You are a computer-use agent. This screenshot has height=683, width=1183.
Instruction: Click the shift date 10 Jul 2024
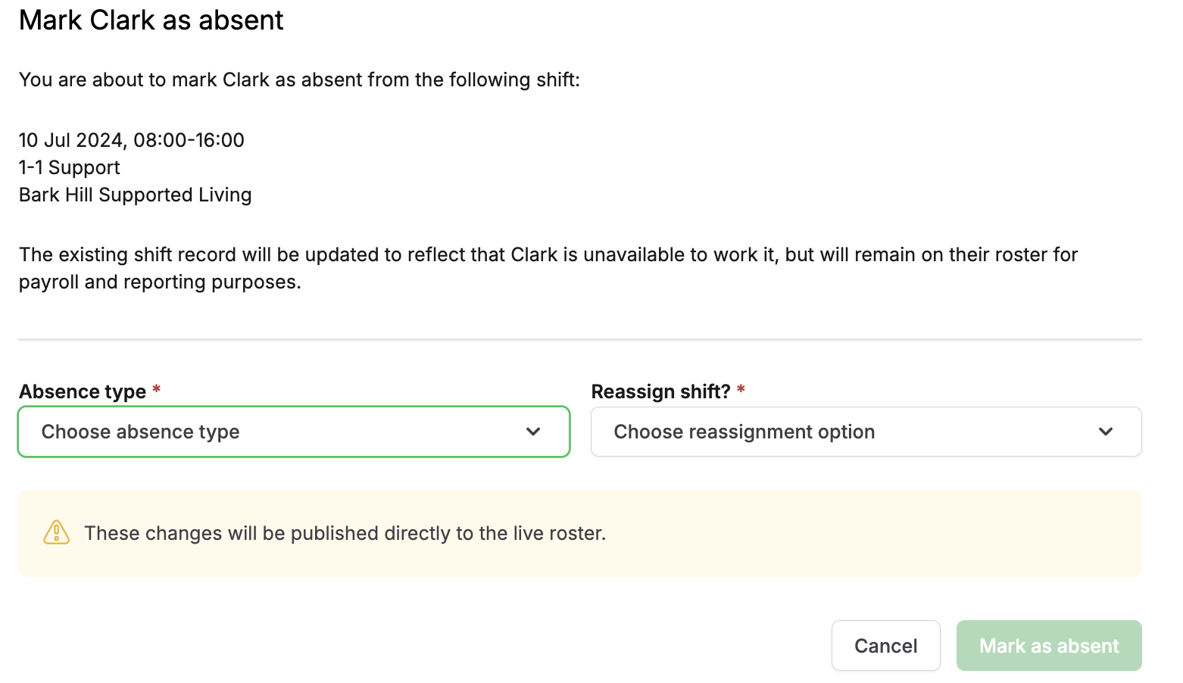(131, 139)
